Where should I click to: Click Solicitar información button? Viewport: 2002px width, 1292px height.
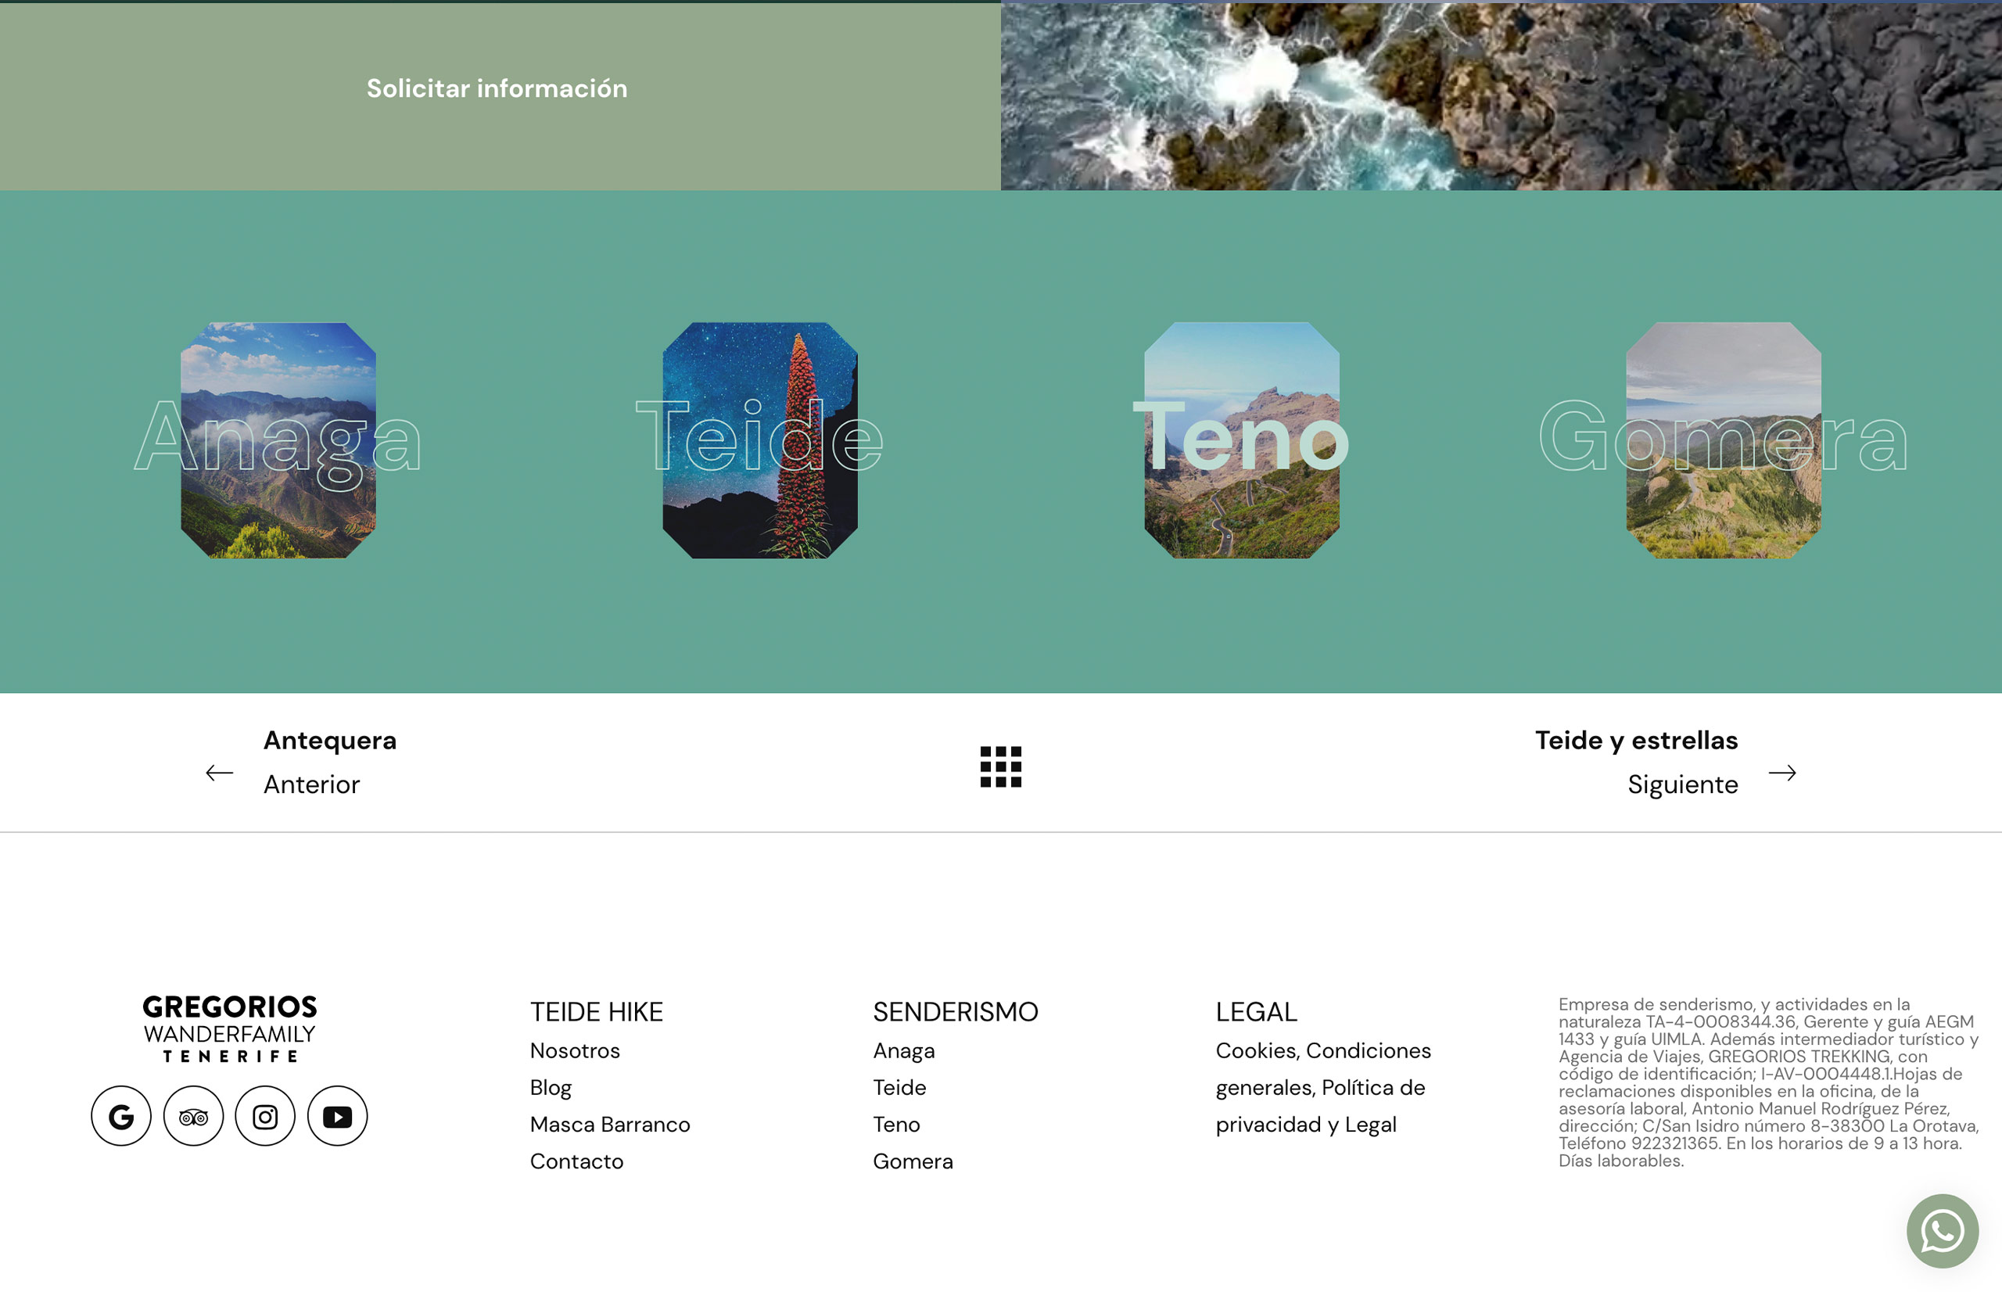[497, 88]
